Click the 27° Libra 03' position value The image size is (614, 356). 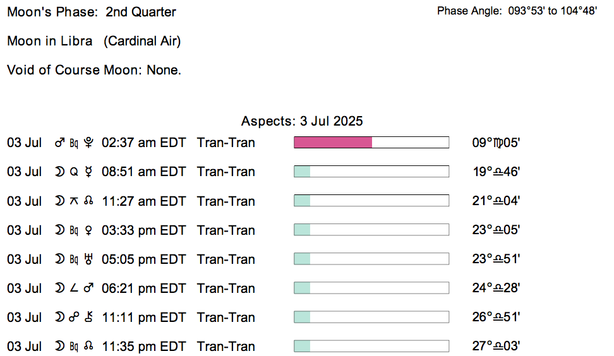pyautogui.click(x=497, y=347)
